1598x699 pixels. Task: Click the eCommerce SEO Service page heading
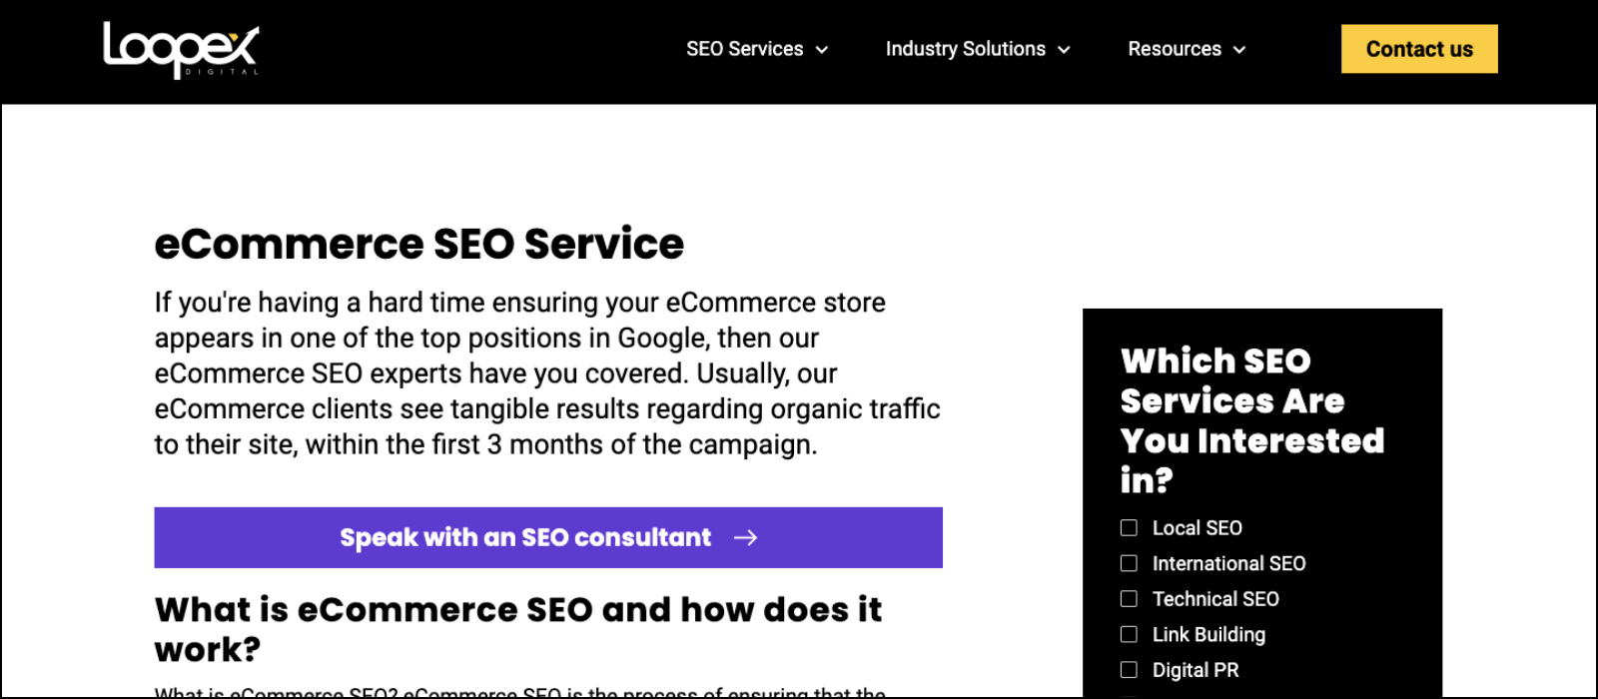pyautogui.click(x=419, y=243)
